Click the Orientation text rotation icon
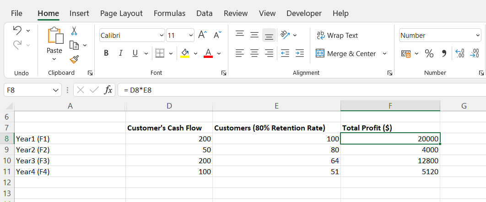Viewport: 486px width, 202px height. point(285,35)
